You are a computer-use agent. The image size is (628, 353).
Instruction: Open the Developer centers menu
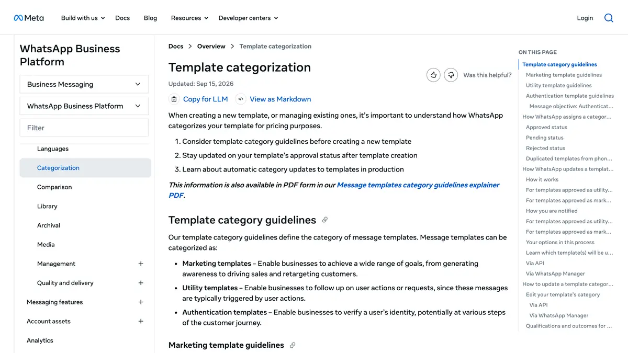pyautogui.click(x=249, y=18)
